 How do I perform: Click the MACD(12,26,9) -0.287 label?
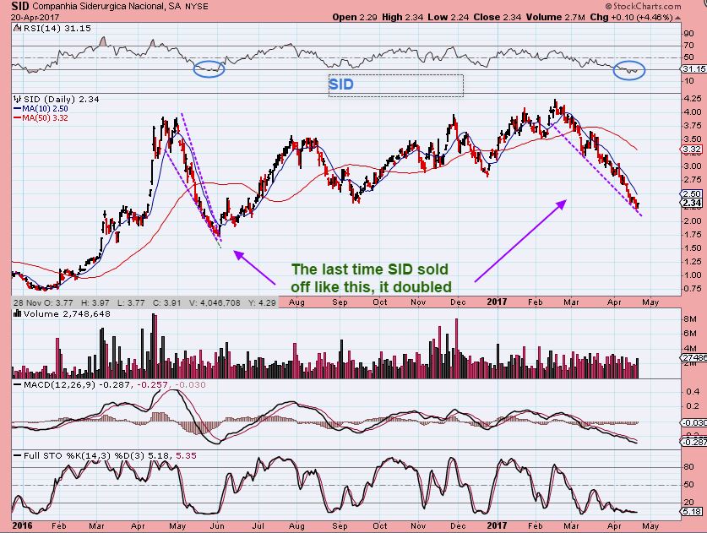[77, 384]
